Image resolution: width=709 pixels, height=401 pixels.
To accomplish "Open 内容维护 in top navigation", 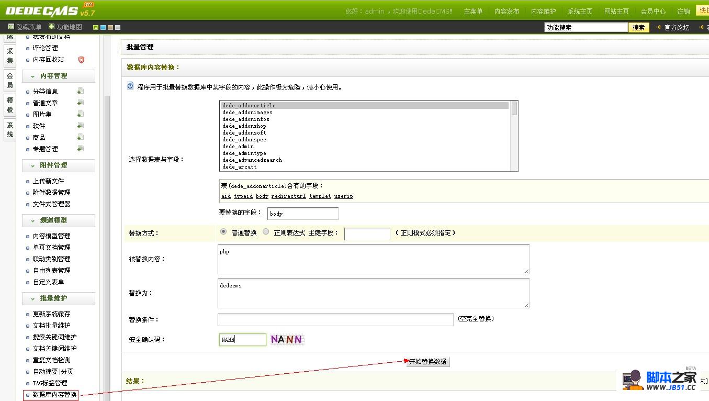I will pyautogui.click(x=544, y=11).
